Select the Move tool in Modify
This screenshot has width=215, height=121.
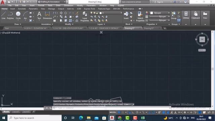point(61,13)
